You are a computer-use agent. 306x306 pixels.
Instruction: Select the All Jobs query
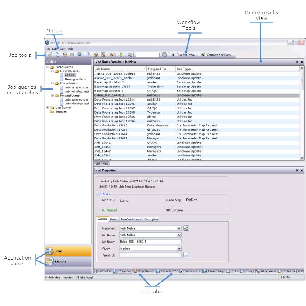70,75
